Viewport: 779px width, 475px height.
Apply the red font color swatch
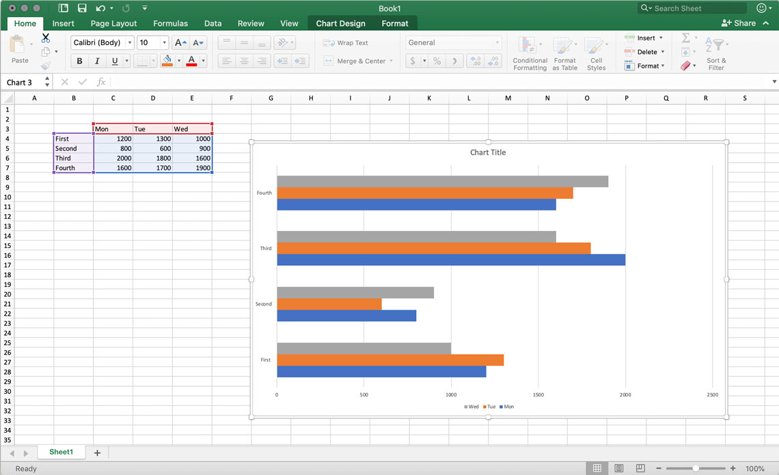pyautogui.click(x=191, y=61)
